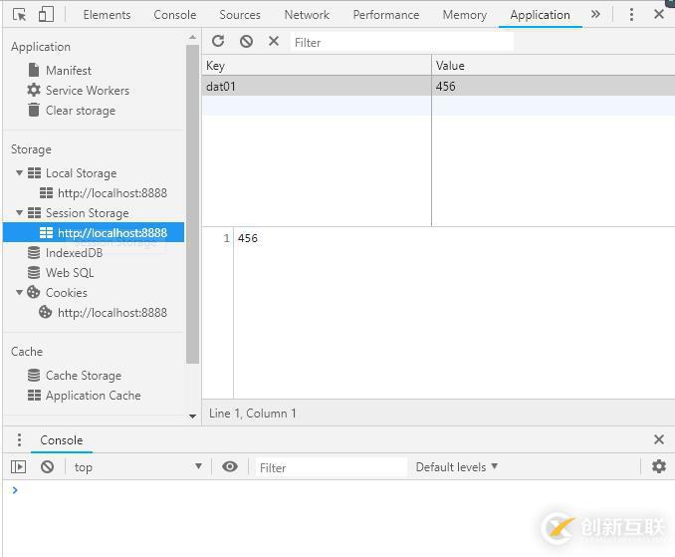Clear the console icon
675x557 pixels.
(48, 467)
